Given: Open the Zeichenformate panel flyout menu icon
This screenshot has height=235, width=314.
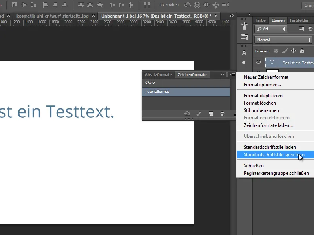Looking at the screenshot, I should [232, 74].
